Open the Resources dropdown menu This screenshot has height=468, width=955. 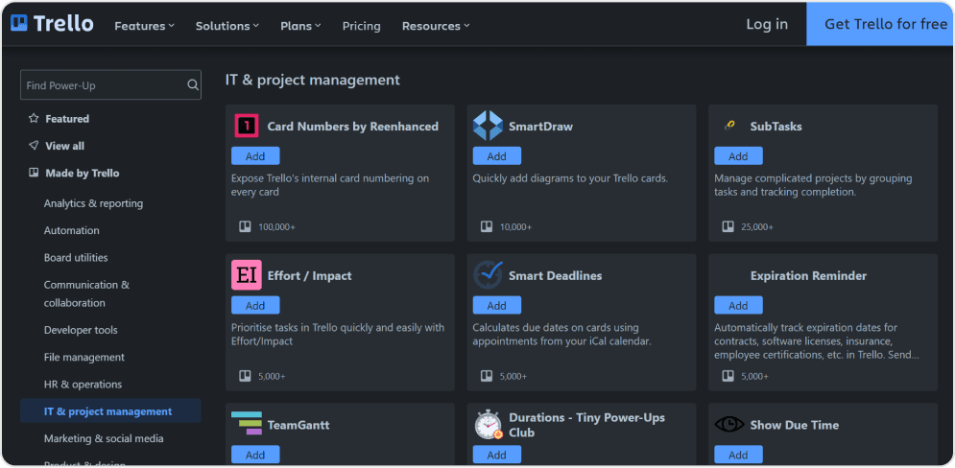click(x=436, y=26)
